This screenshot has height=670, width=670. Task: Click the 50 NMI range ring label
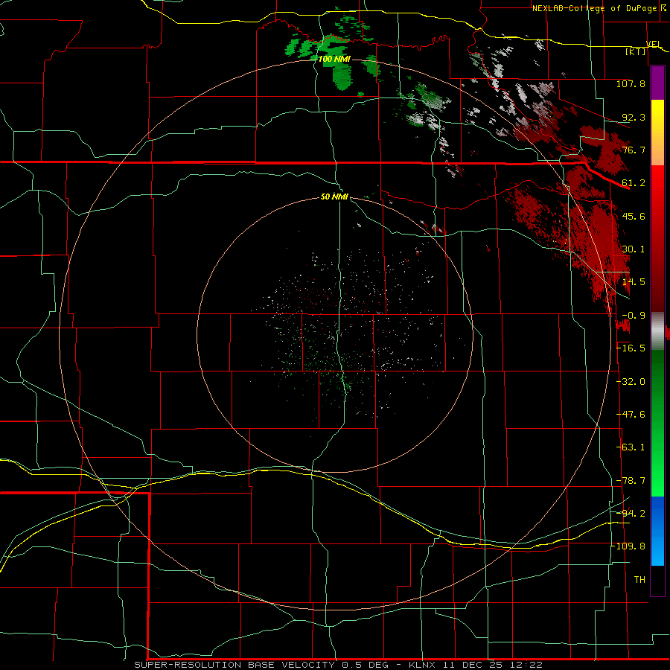(334, 197)
